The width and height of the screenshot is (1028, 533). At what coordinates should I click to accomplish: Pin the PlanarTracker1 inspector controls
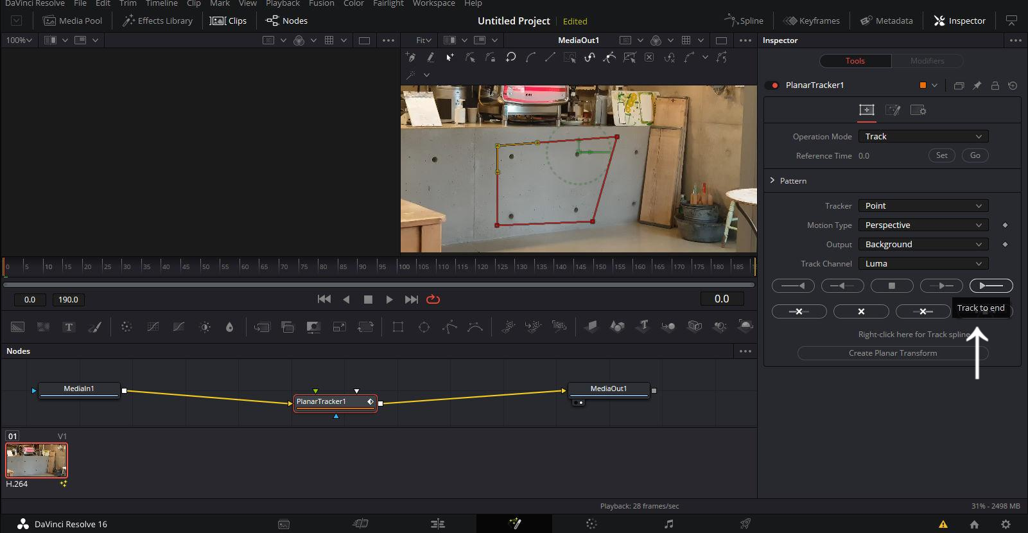coord(977,85)
